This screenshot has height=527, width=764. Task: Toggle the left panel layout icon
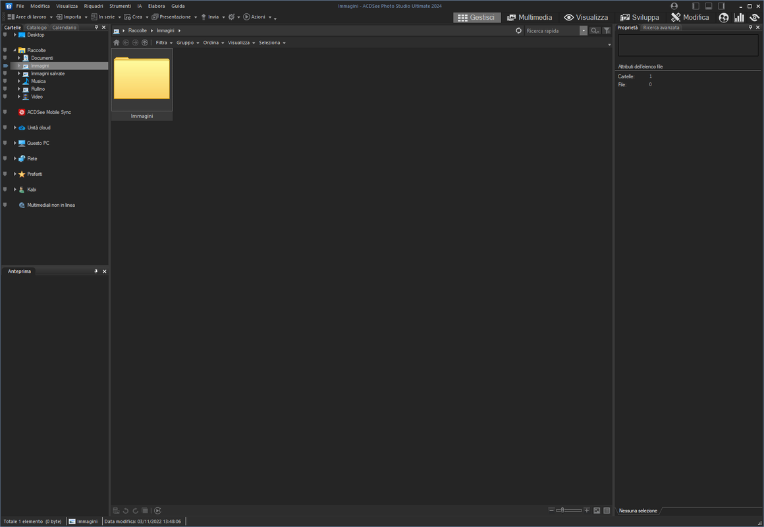pos(696,6)
